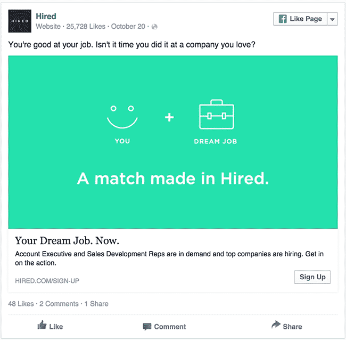Open the 'Your Dream Job. Now.' headline
Screen dimensions: 346x340
click(67, 240)
